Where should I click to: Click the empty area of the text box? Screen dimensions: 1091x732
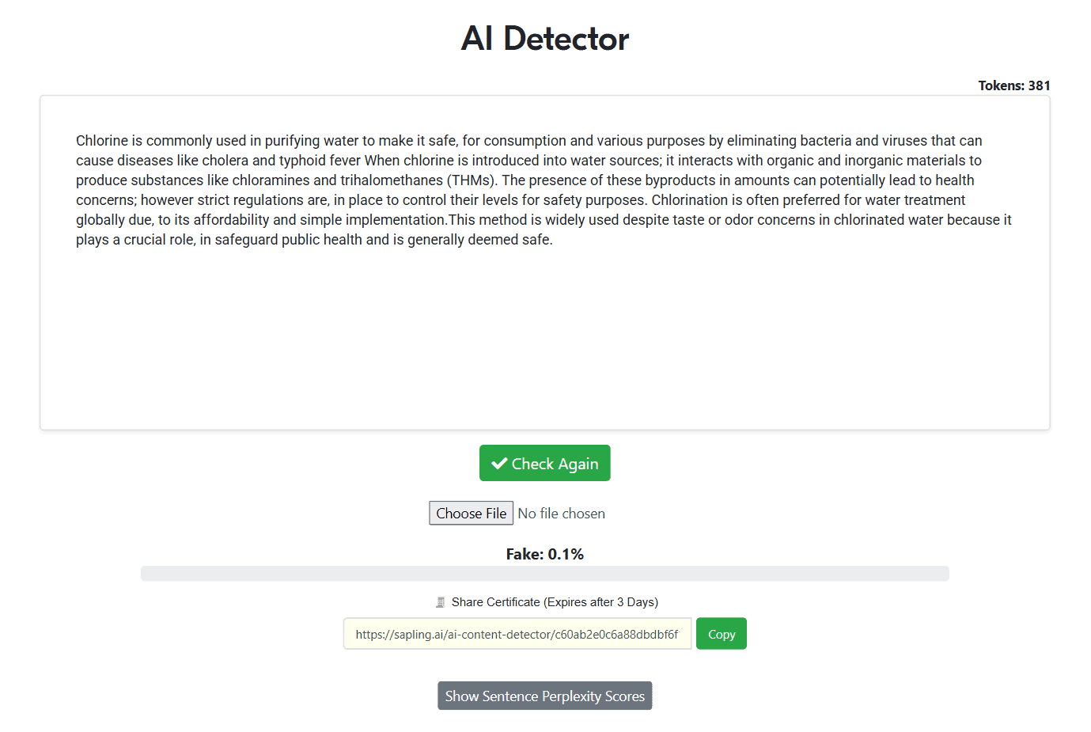[544, 340]
